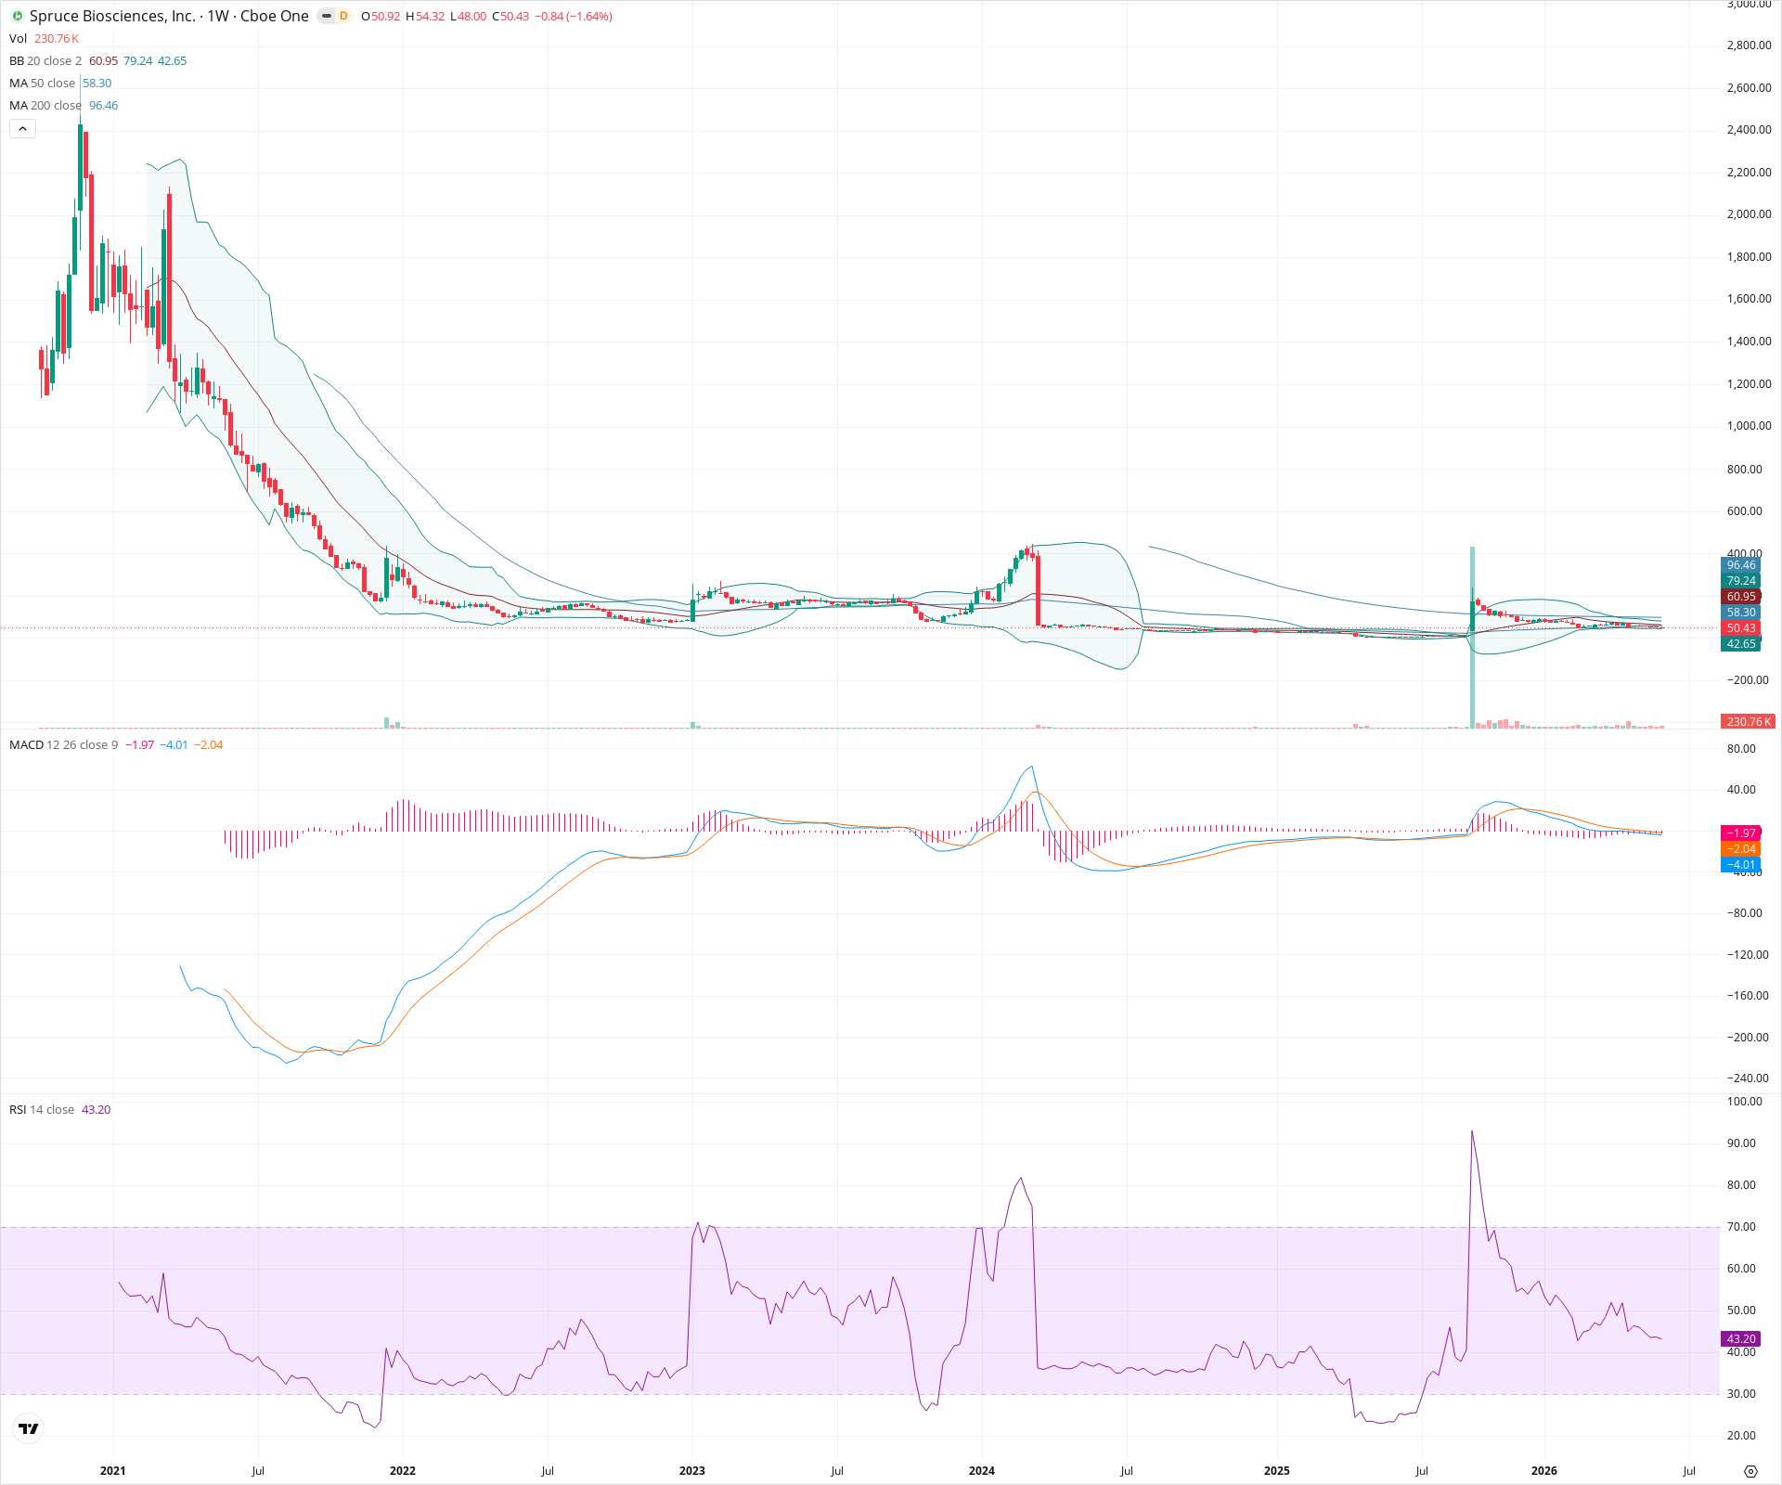1782x1485 pixels.
Task: Select the MA 50 close legend
Action: pyautogui.click(x=42, y=83)
